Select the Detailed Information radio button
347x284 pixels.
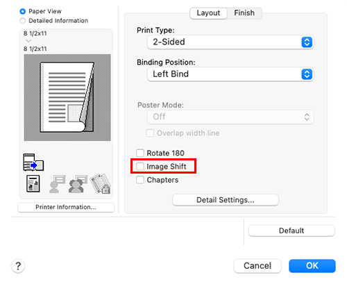[23, 21]
